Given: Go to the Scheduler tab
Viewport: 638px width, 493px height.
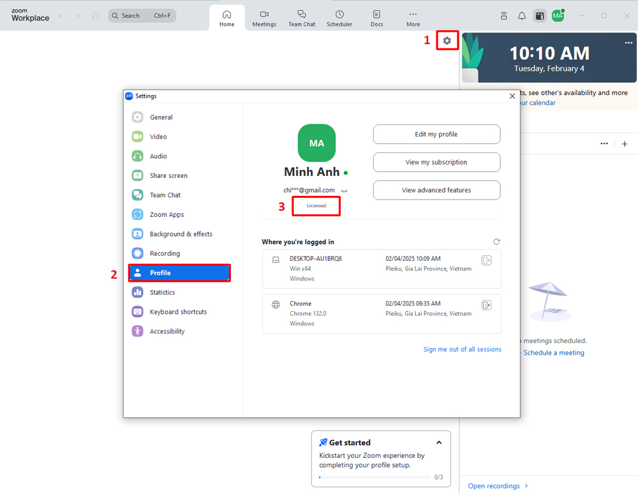Looking at the screenshot, I should [339, 18].
